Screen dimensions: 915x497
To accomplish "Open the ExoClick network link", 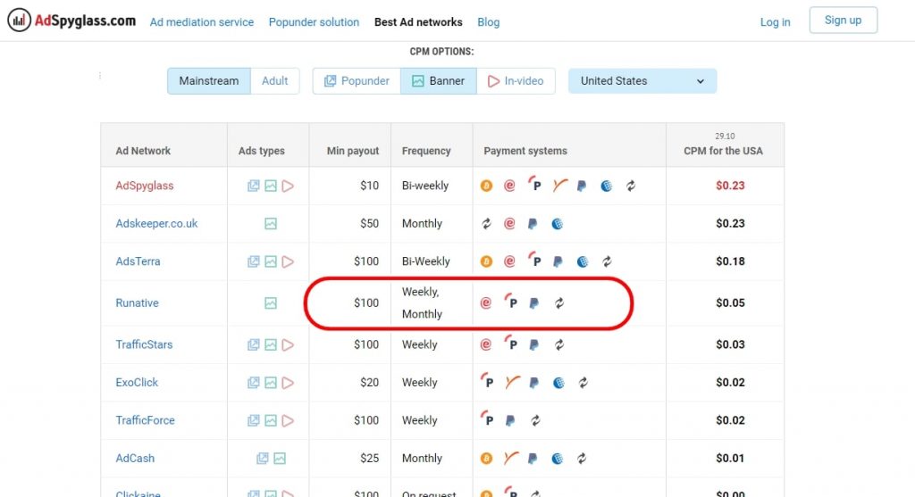I will 137,383.
